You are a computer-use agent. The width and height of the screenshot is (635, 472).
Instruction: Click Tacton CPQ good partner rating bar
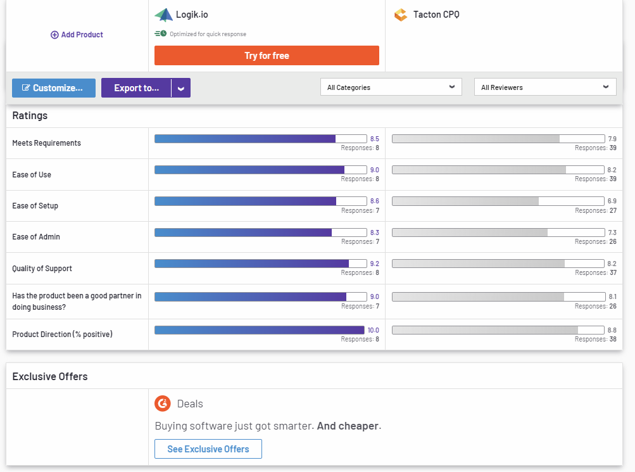[x=498, y=297]
